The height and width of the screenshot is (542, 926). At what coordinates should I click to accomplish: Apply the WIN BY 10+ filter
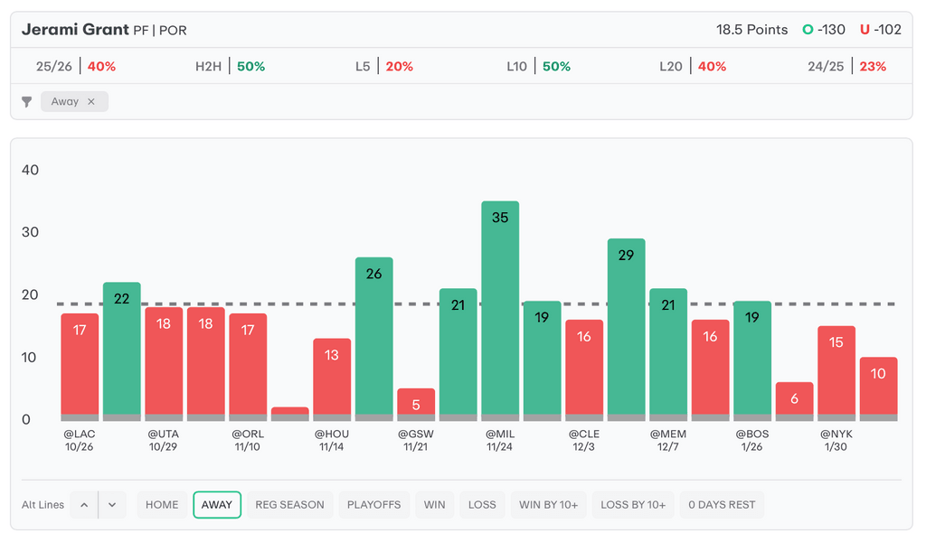549,505
